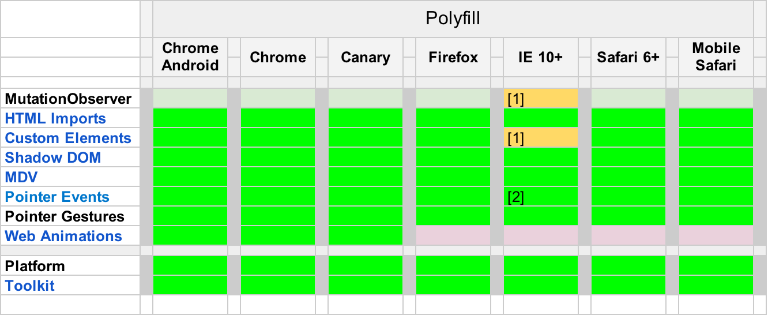Select the Canary column header
The width and height of the screenshot is (768, 315).
pyautogui.click(x=366, y=57)
